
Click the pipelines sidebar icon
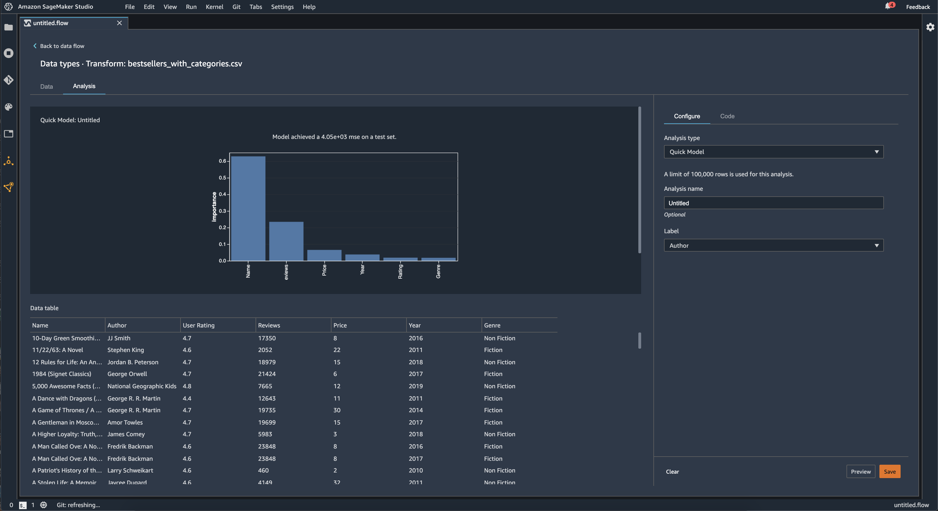click(x=9, y=187)
